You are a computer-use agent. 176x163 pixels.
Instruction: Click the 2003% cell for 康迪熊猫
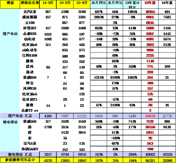tap(99, 17)
